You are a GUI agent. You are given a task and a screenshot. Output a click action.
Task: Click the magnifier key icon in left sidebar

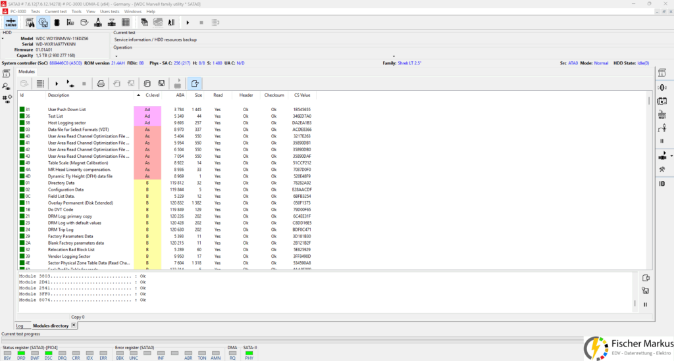7,86
